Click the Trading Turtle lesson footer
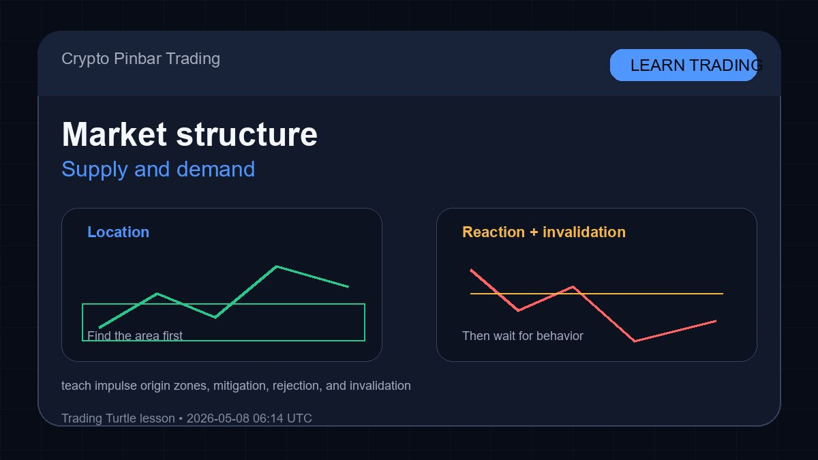The image size is (818, 460). pos(118,418)
